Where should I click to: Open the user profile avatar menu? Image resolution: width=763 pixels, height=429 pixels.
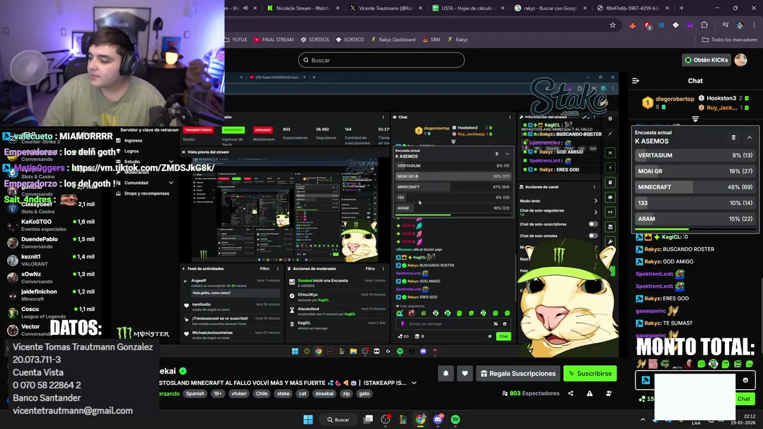click(740, 60)
